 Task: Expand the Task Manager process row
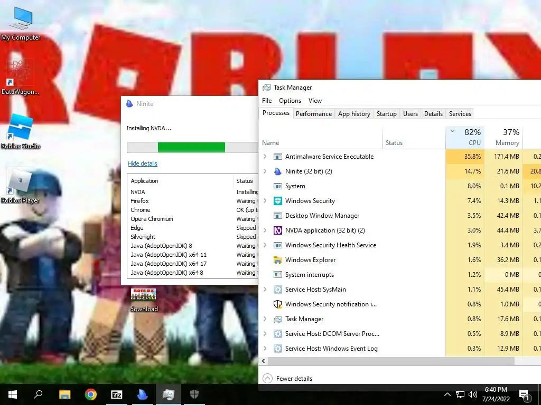265,319
